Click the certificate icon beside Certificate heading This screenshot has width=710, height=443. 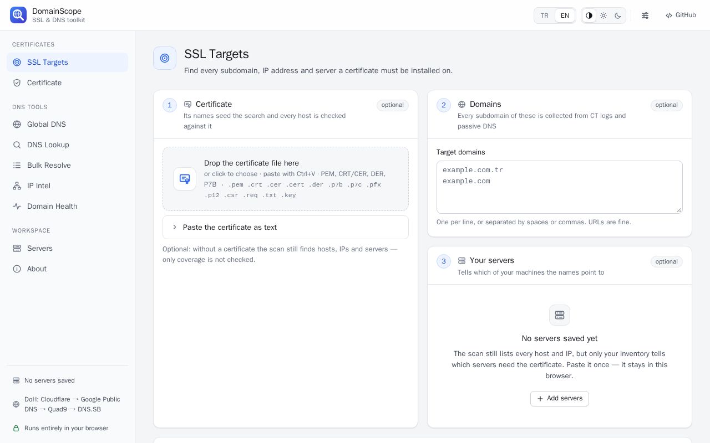pyautogui.click(x=187, y=104)
